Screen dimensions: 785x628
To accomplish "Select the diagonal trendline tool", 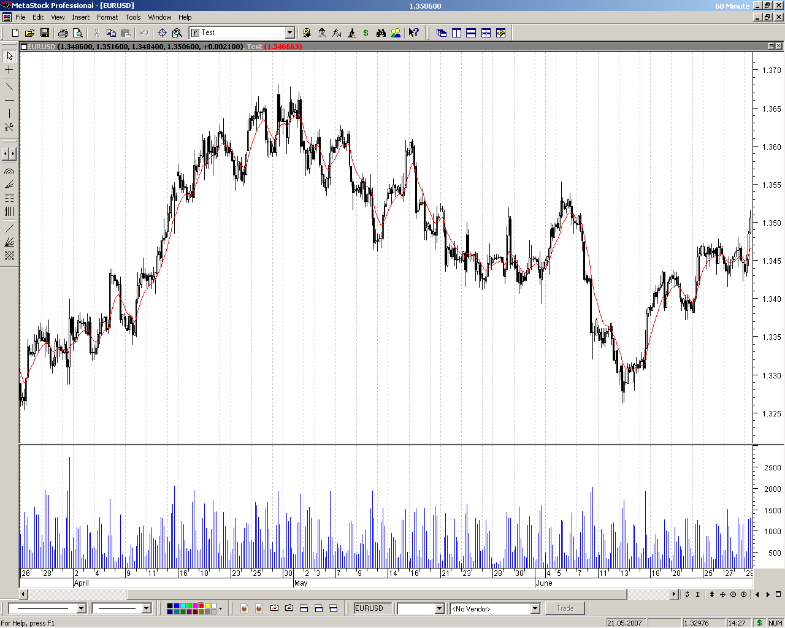I will (9, 86).
